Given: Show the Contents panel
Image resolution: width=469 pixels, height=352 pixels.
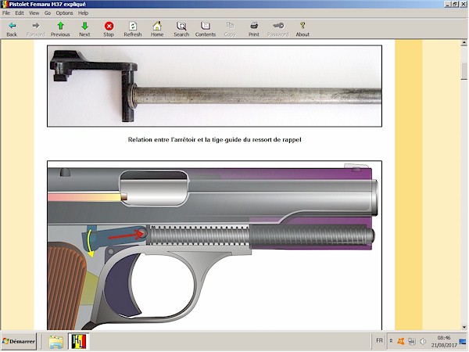Looking at the screenshot, I should (206, 30).
